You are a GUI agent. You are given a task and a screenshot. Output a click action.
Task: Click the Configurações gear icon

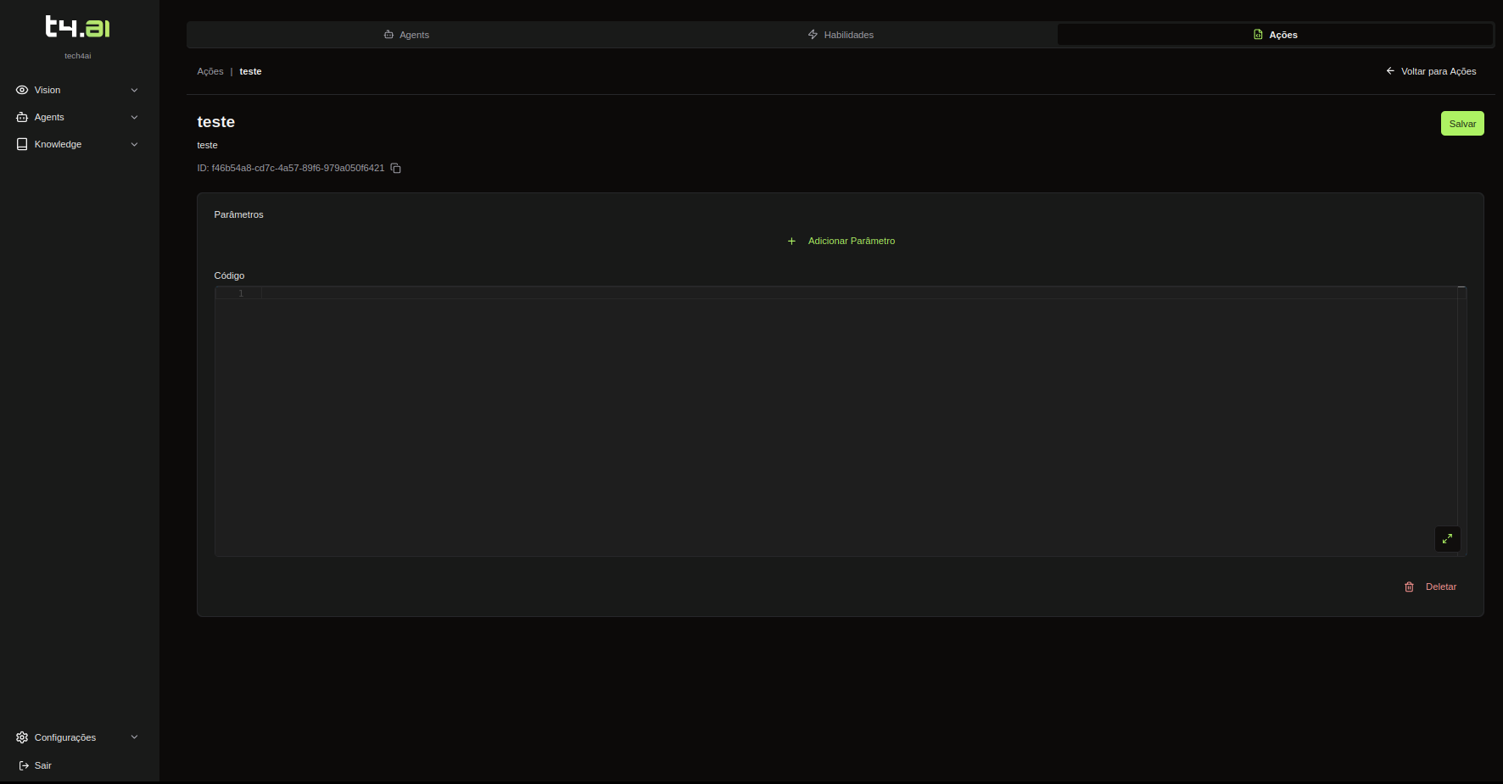pyautogui.click(x=22, y=737)
